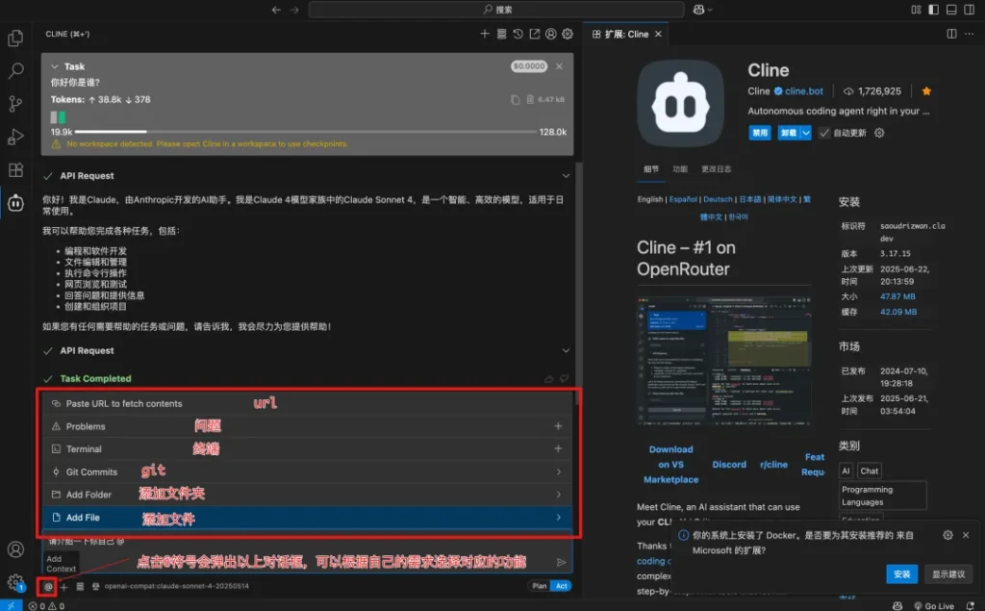Viewport: 985px width, 611px height.
Task: Start a new task with the plus icon
Action: tap(484, 34)
